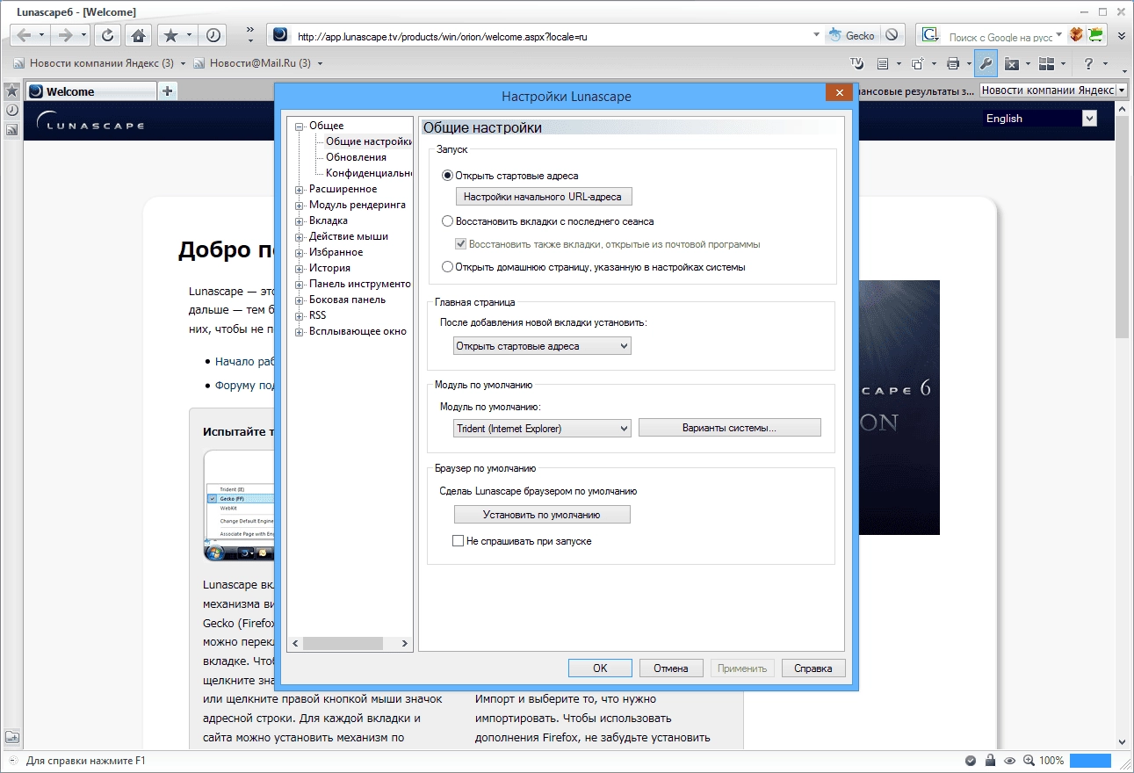Select 'Боковая панель' in settings tree

click(347, 300)
